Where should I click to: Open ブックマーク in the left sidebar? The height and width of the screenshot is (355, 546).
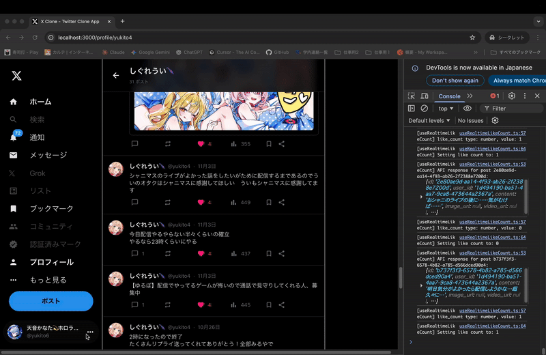(51, 208)
